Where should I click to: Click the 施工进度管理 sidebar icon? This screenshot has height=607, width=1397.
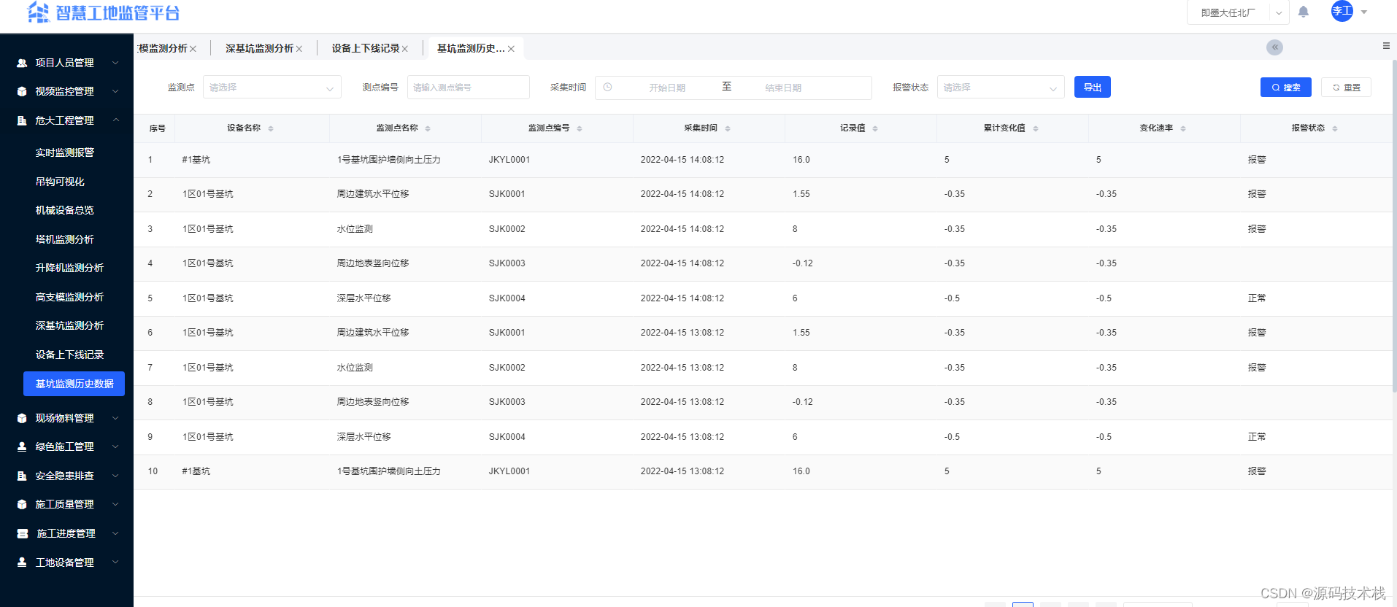click(x=22, y=533)
